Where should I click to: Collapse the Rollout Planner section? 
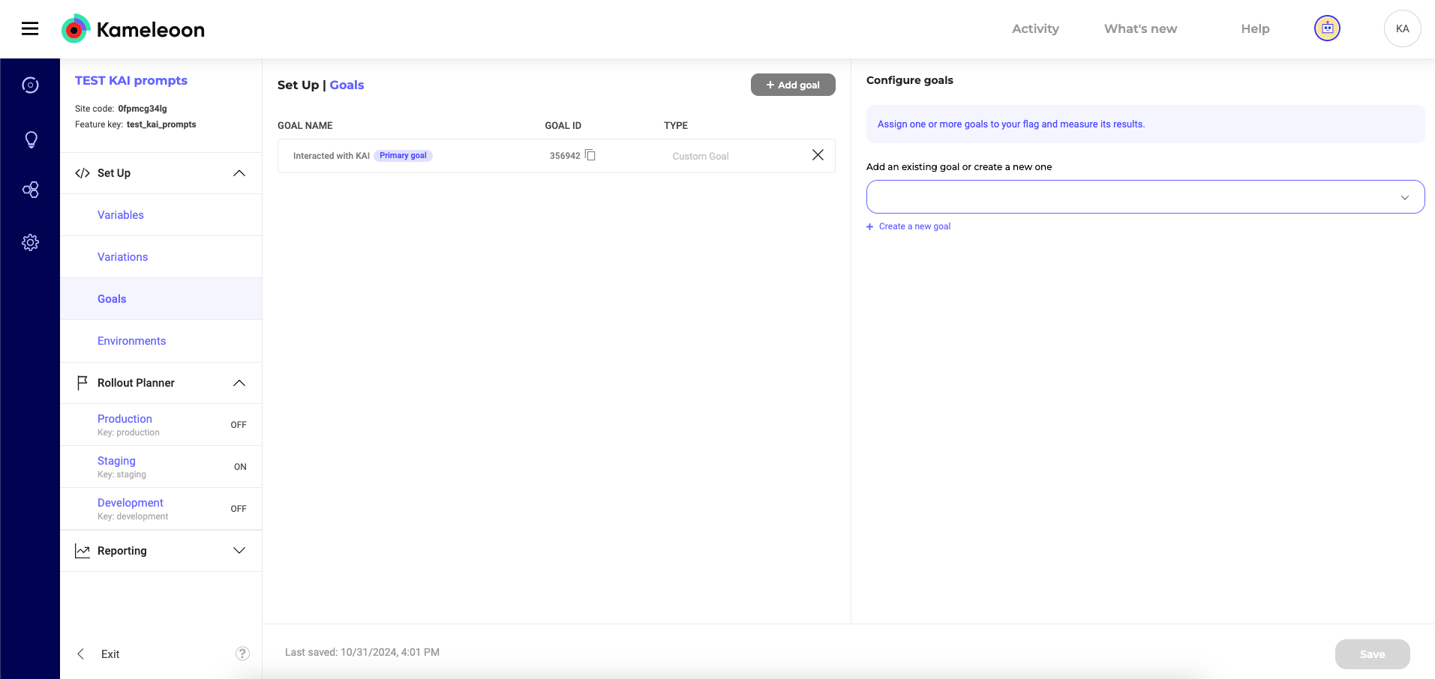pyautogui.click(x=239, y=383)
